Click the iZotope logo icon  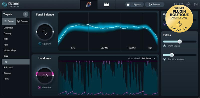[188, 4]
